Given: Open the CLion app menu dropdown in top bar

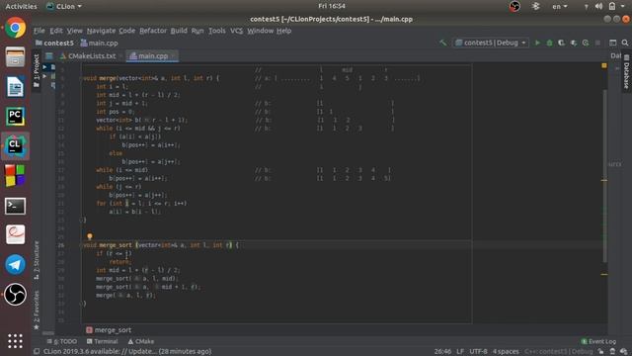Looking at the screenshot, I should pos(64,6).
